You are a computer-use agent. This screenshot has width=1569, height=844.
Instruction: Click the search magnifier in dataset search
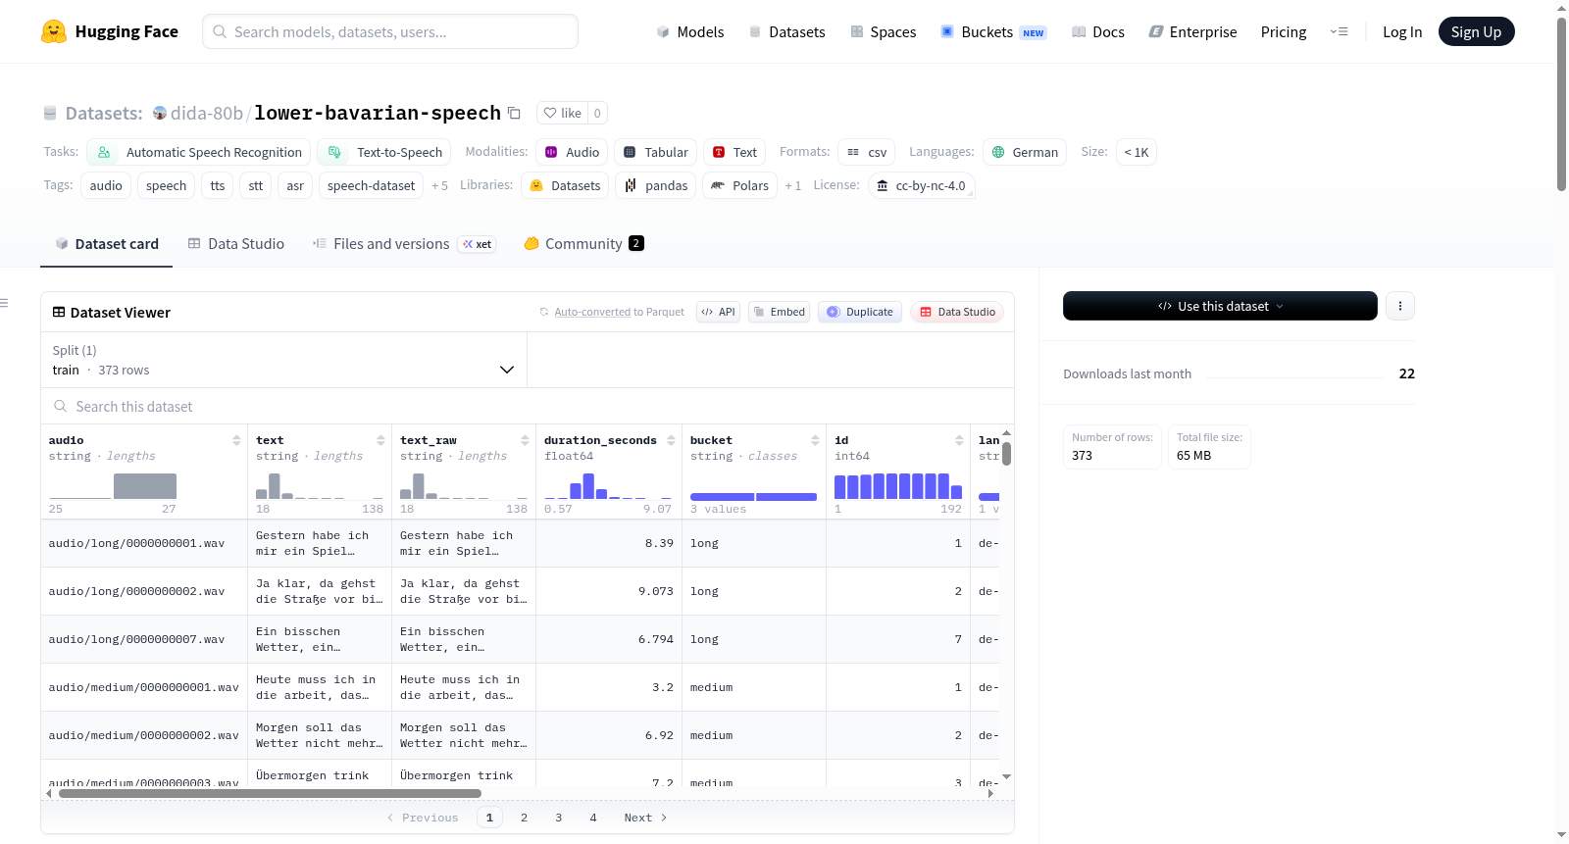tap(61, 406)
